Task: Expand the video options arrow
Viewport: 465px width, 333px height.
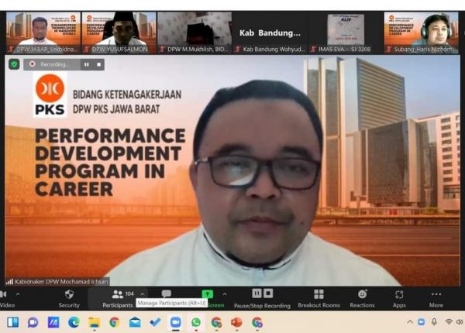Action: 18,294
